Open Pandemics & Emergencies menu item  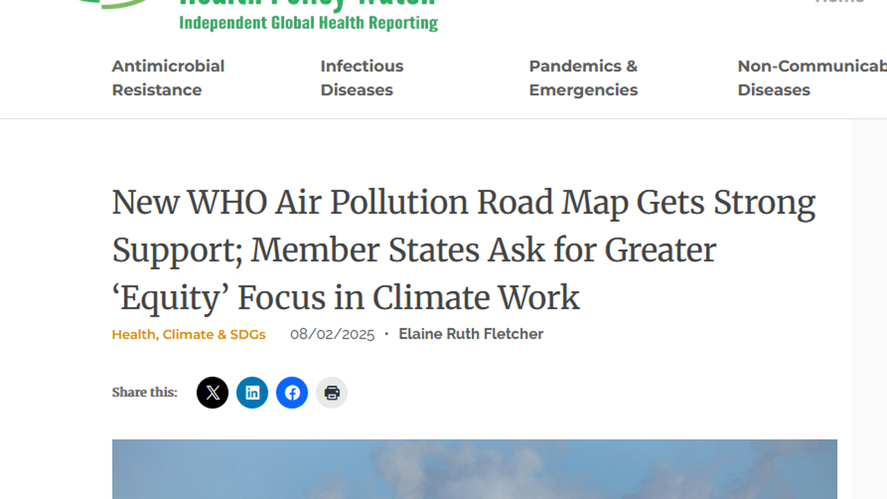point(583,78)
